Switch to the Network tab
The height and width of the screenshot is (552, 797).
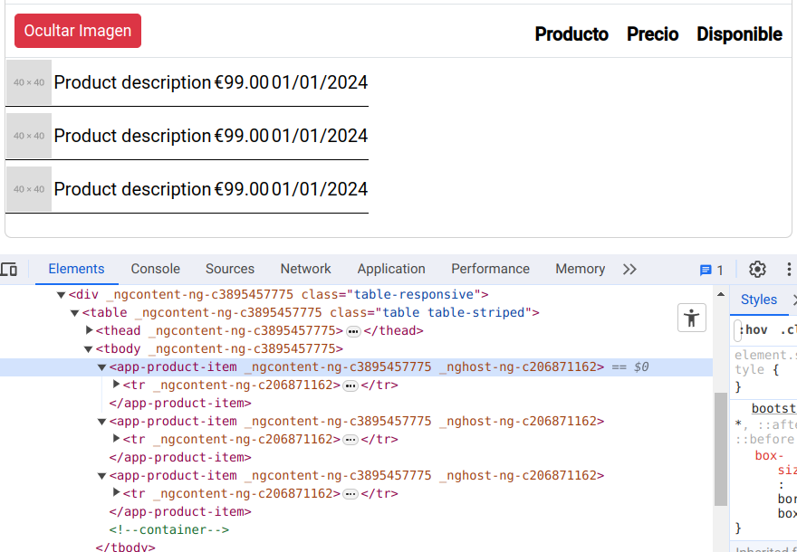click(305, 269)
